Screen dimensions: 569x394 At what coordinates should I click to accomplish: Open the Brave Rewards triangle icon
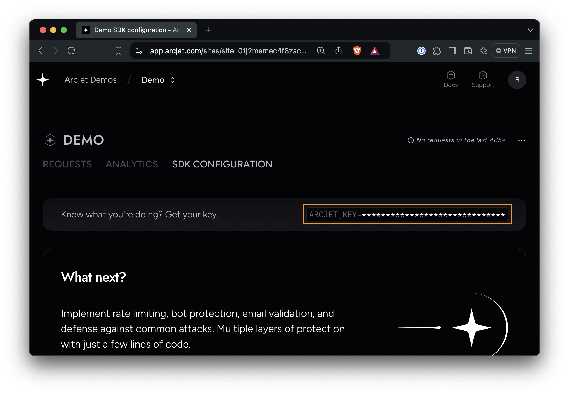tap(375, 51)
